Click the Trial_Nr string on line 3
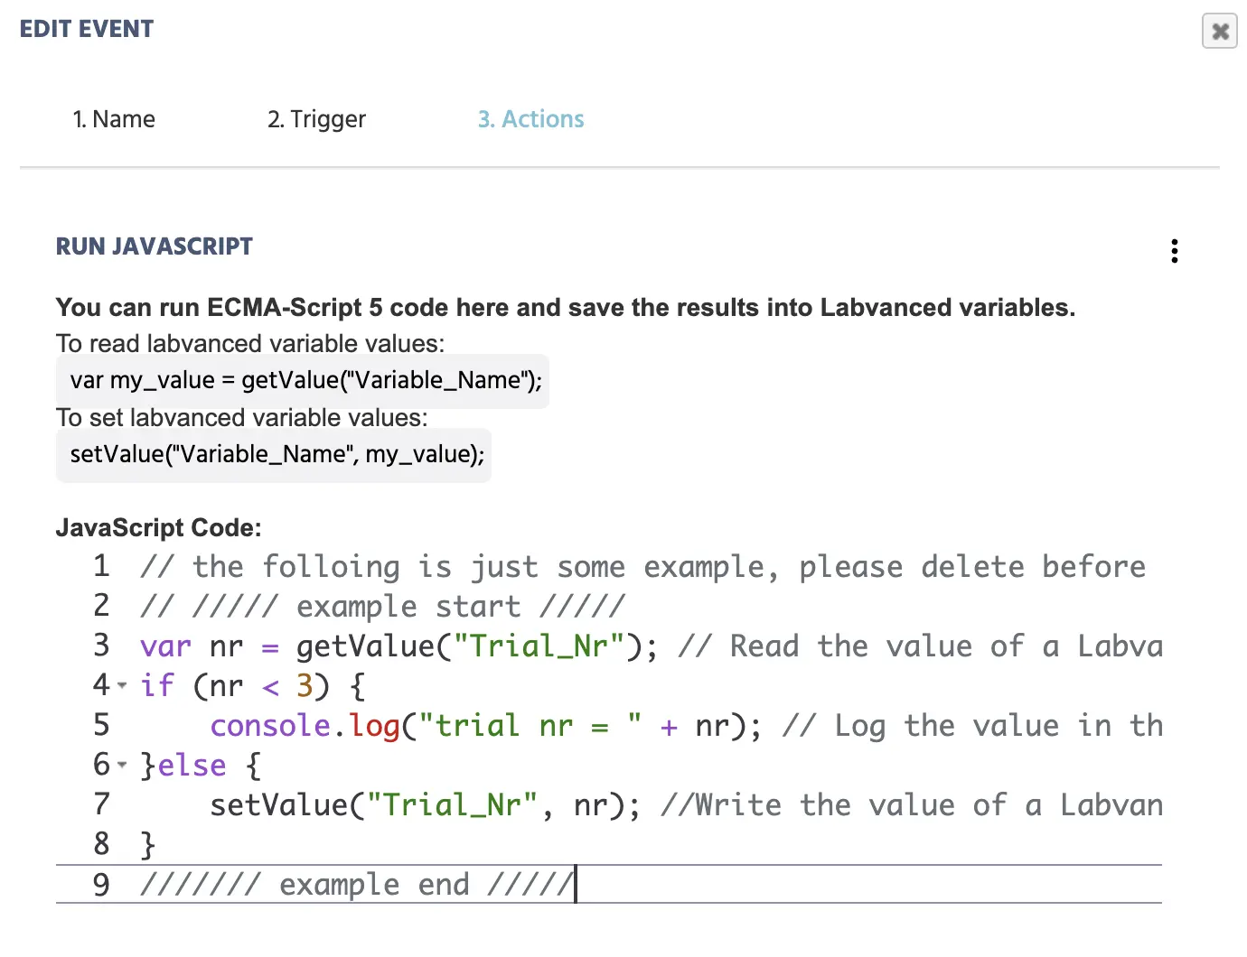 (539, 646)
